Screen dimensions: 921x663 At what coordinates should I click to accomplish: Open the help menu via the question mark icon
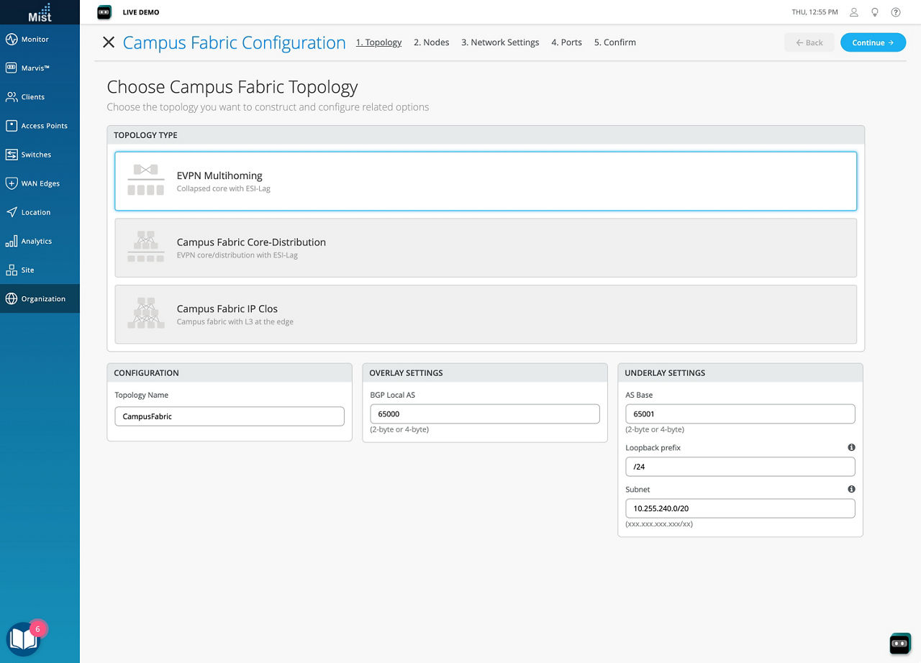896,12
